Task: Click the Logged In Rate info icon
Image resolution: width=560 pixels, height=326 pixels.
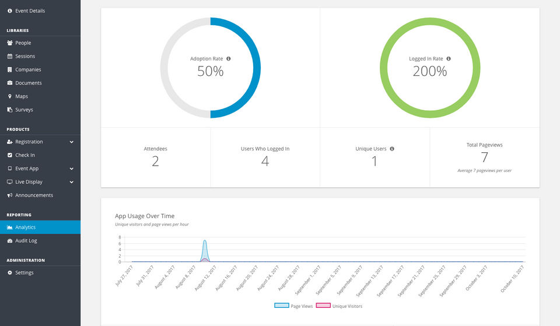Action: [x=449, y=58]
